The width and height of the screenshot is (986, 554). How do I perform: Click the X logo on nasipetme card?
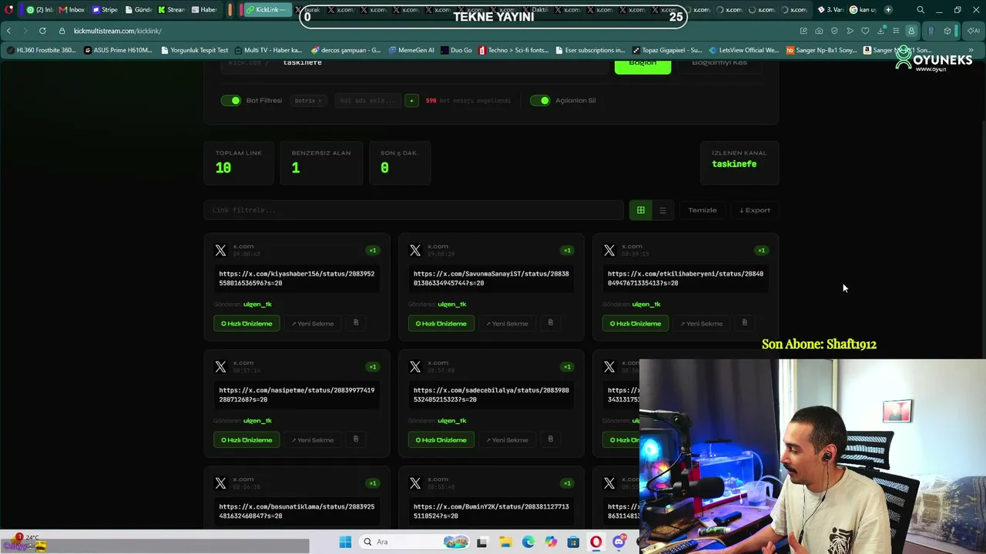click(x=221, y=367)
